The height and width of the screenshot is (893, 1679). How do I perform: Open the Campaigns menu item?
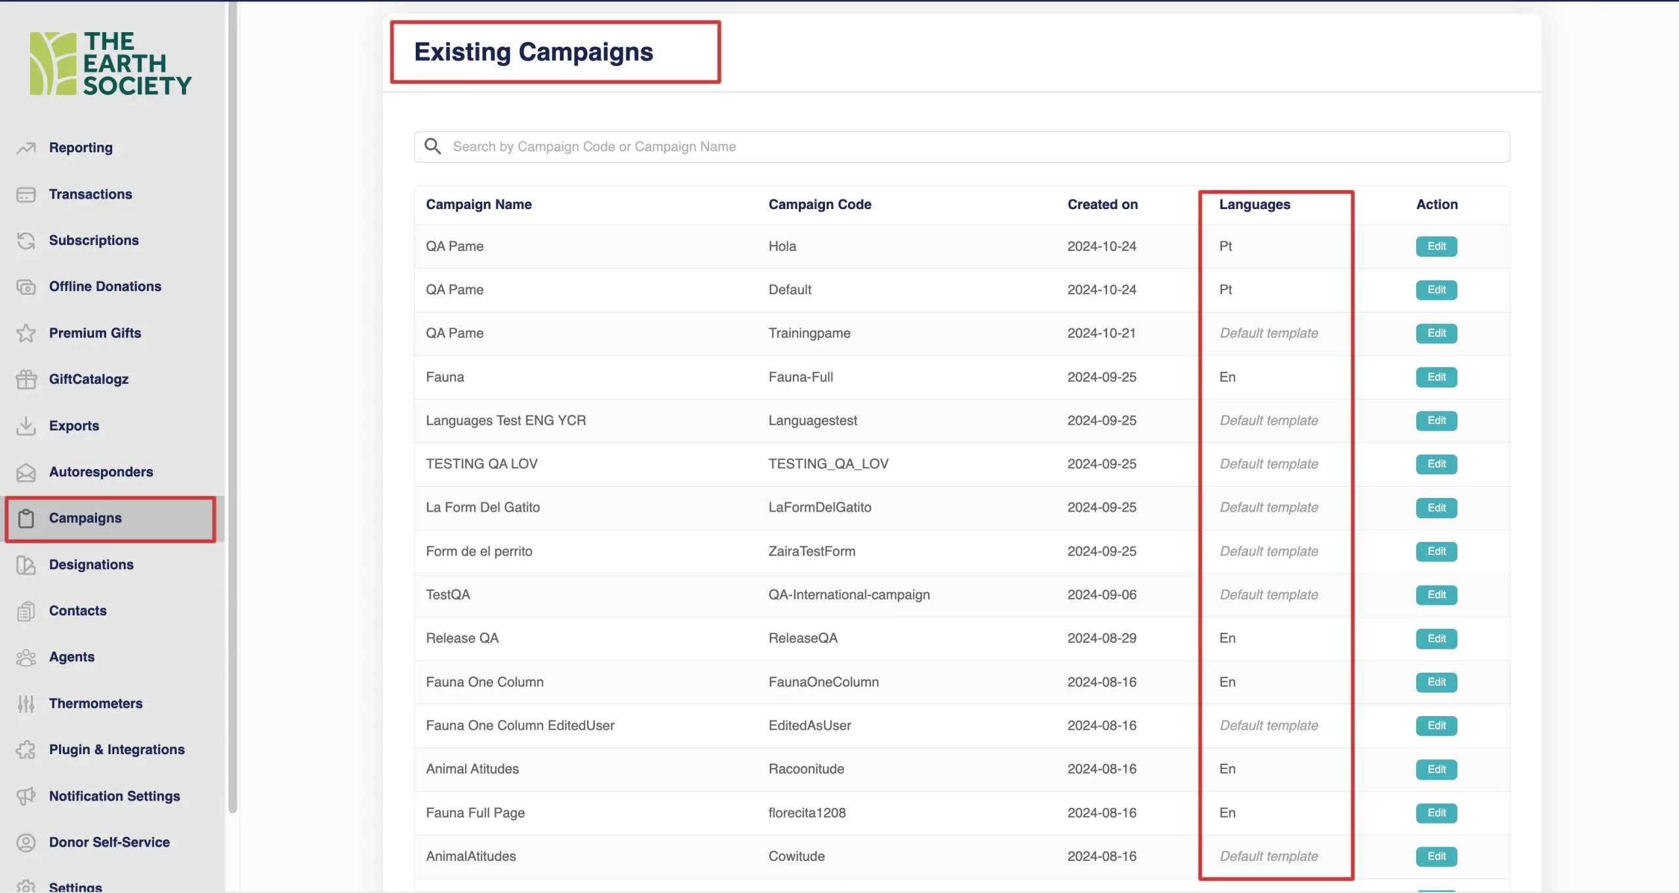coord(85,518)
